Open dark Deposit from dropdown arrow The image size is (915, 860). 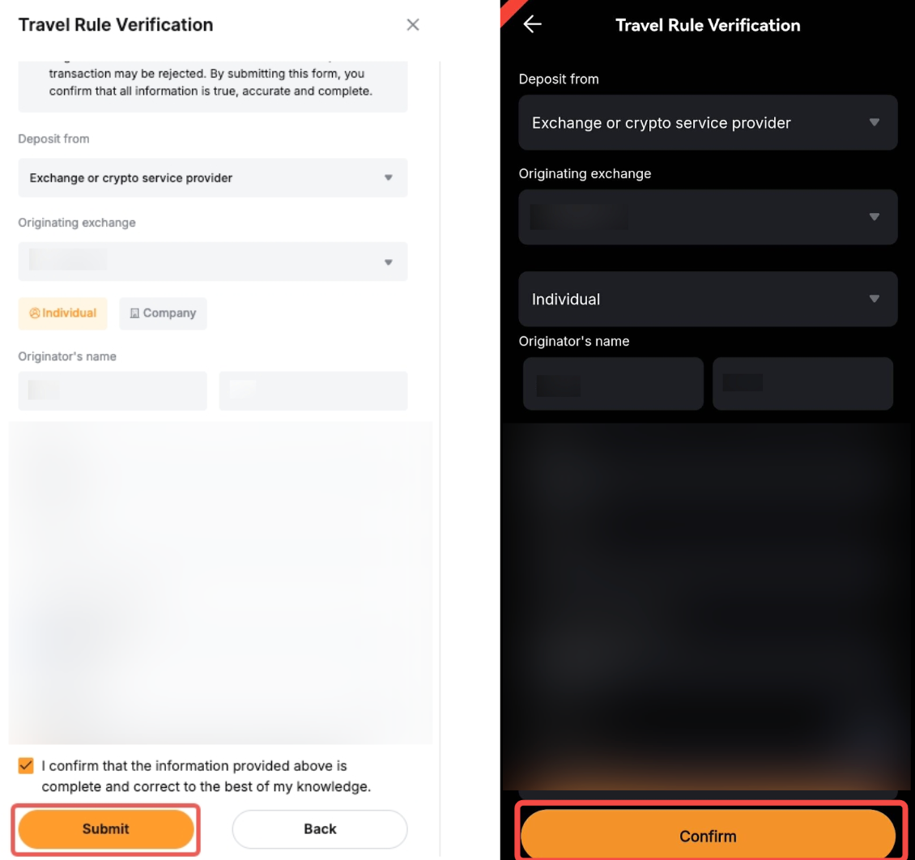[875, 122]
